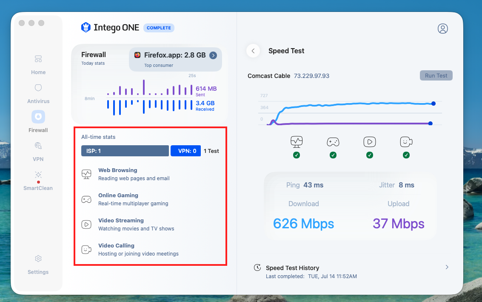Click the Upload label above 37 Mbps
This screenshot has width=482, height=302.
pos(398,204)
